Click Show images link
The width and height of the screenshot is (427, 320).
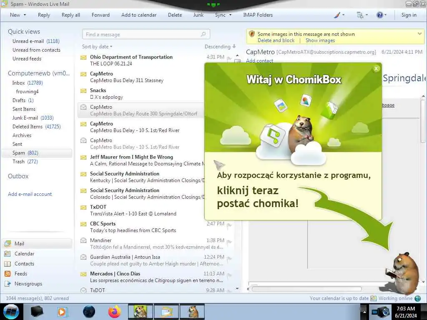point(320,40)
